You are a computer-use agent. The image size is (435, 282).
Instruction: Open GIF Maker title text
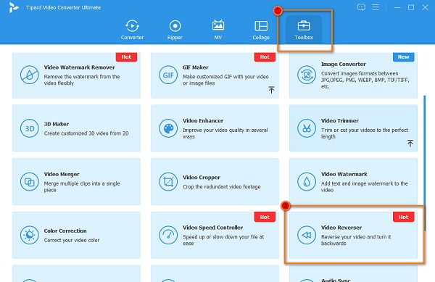click(x=196, y=67)
